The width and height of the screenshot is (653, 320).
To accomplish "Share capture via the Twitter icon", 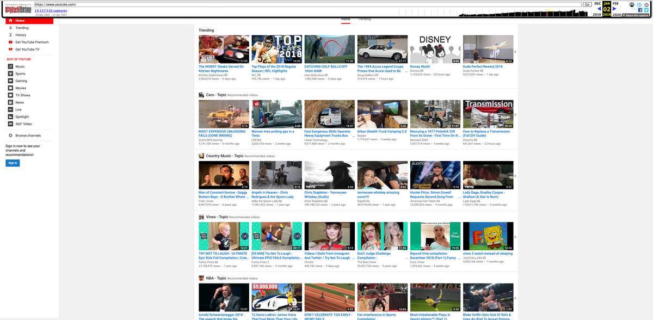I will pos(646,10).
